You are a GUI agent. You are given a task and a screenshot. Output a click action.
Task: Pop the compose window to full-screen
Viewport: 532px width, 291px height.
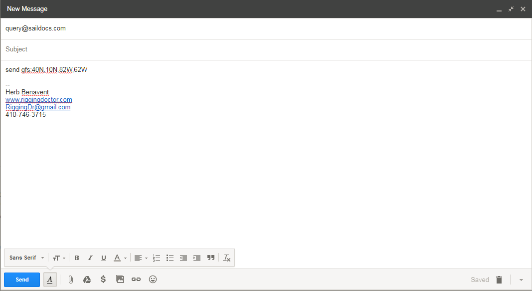click(x=511, y=9)
